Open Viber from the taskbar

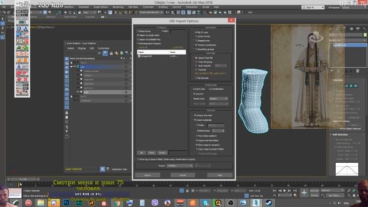(155, 202)
